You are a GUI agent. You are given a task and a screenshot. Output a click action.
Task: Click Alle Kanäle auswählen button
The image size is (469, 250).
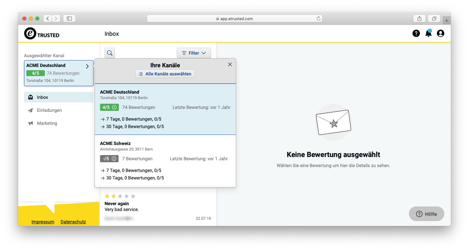point(165,74)
